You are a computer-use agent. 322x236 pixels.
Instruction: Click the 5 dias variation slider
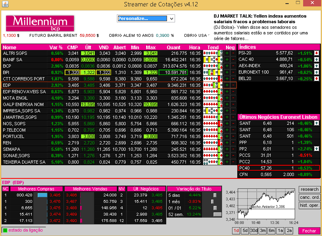click(x=215, y=195)
